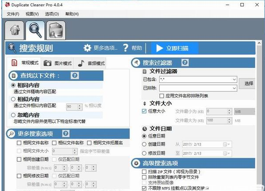The image size is (265, 191).
Task: Click the 帮助 question mark icon
Action: click(x=126, y=48)
